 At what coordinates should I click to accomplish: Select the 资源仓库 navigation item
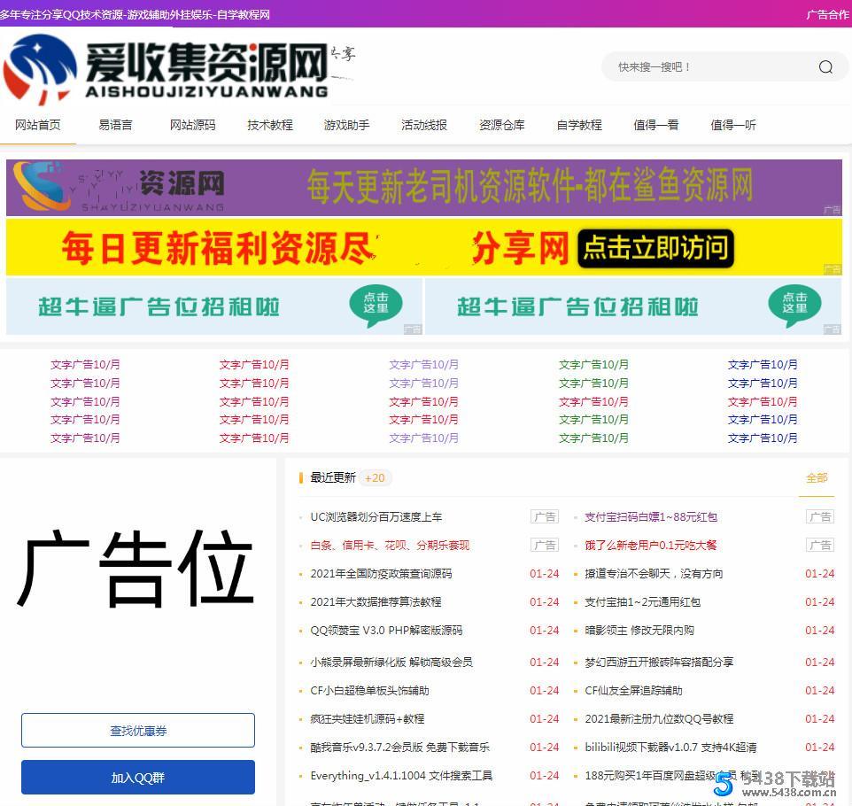(500, 125)
